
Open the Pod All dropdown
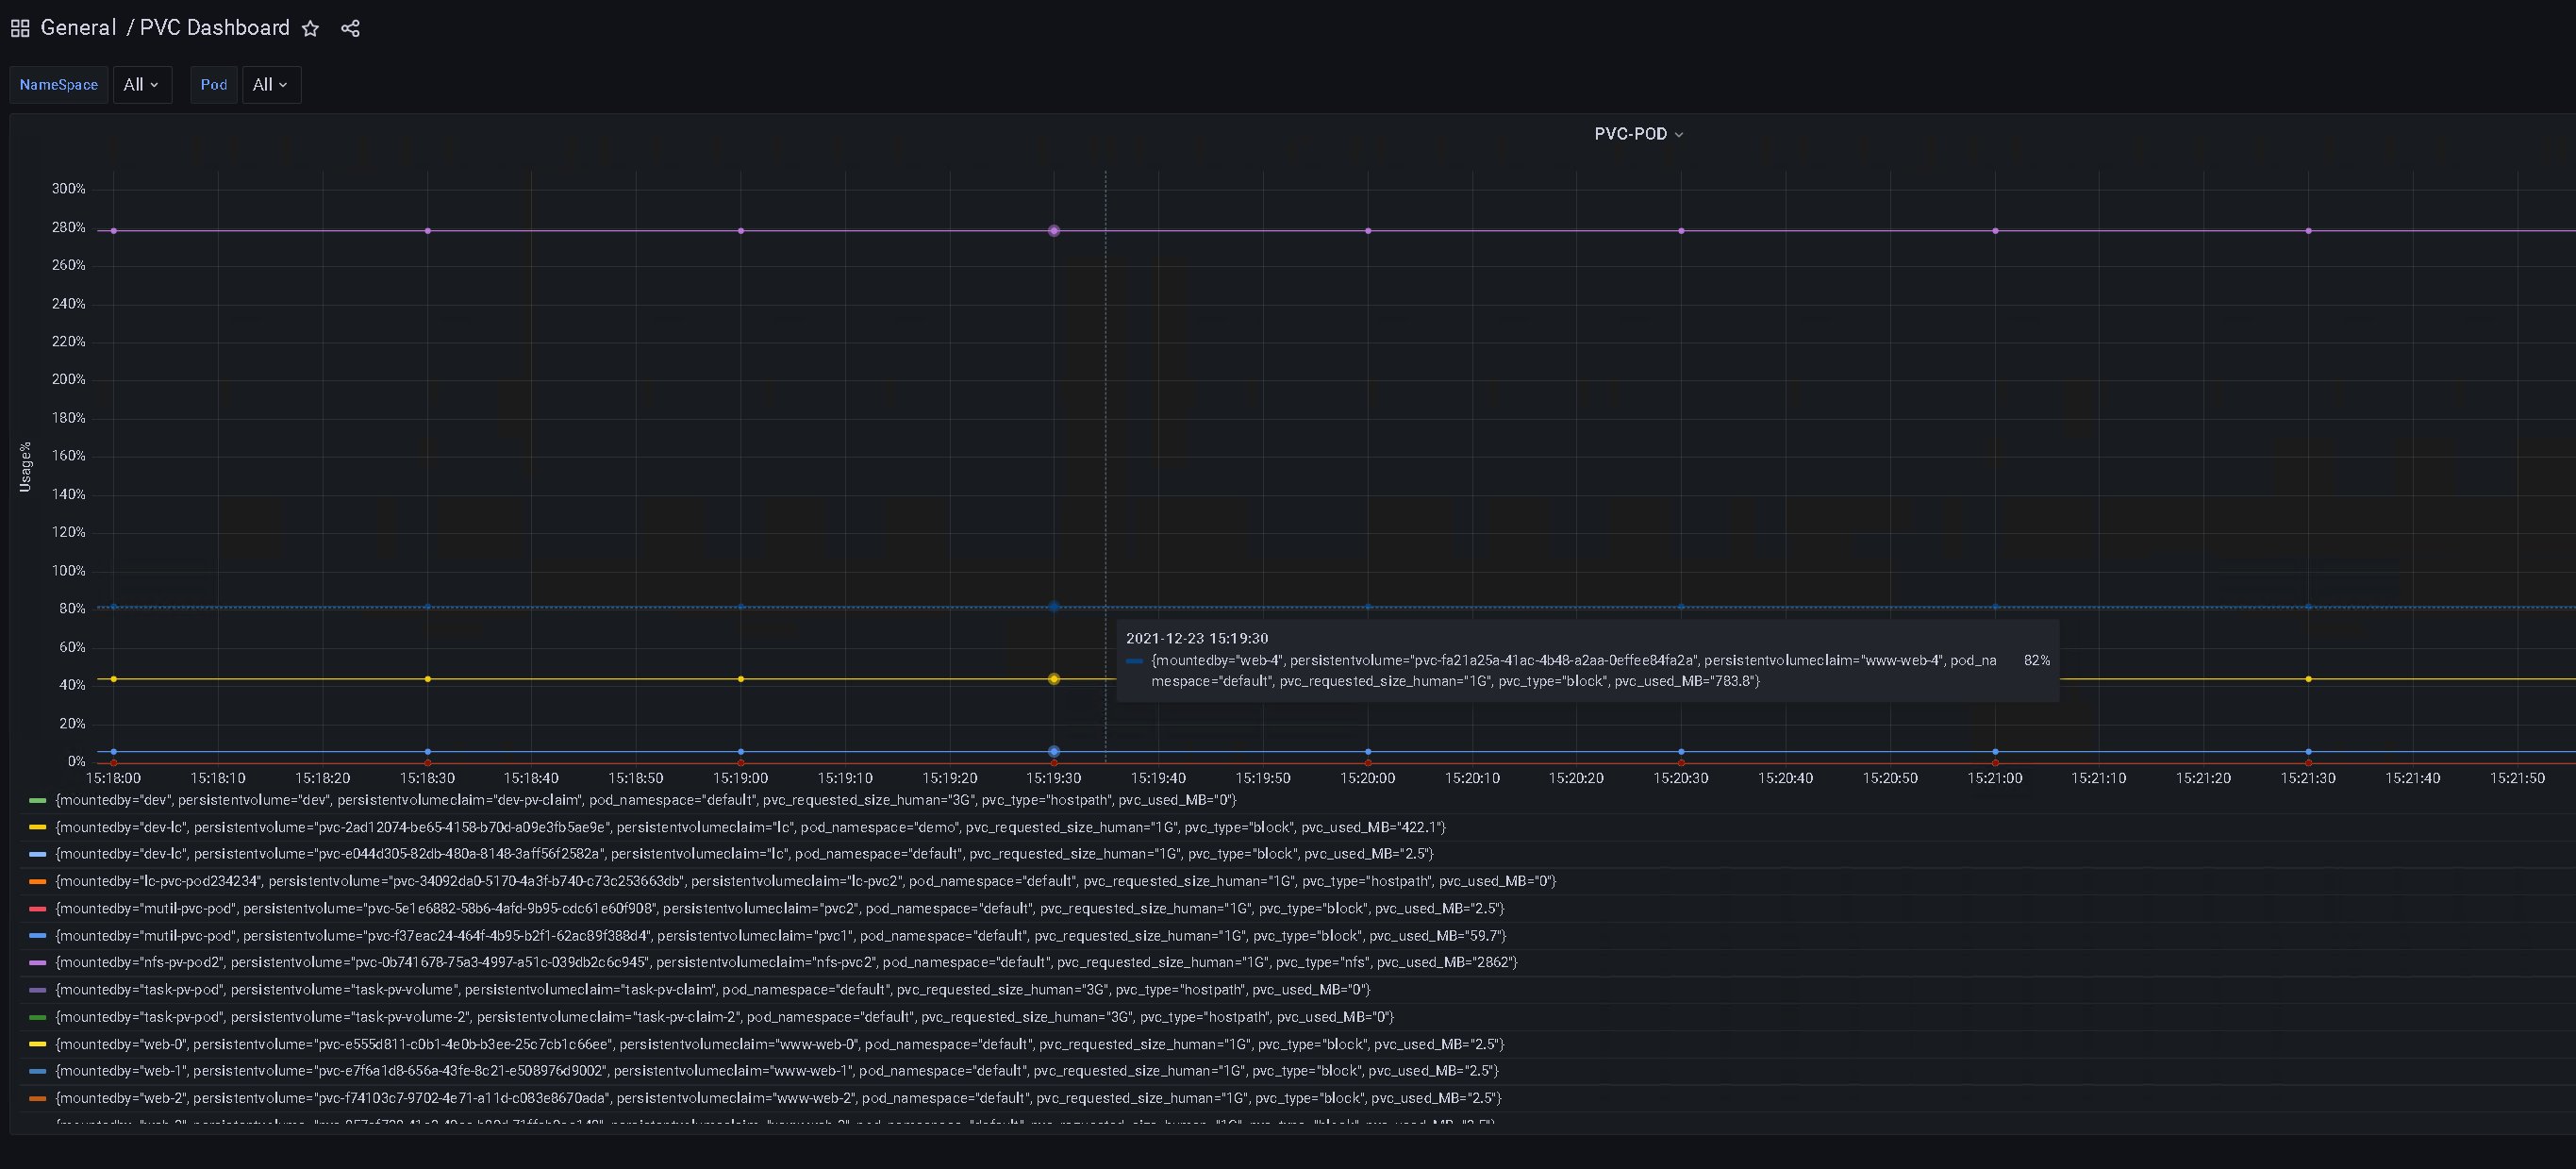(x=270, y=85)
